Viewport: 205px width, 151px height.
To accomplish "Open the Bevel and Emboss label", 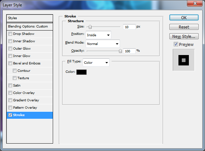I will click(27, 63).
